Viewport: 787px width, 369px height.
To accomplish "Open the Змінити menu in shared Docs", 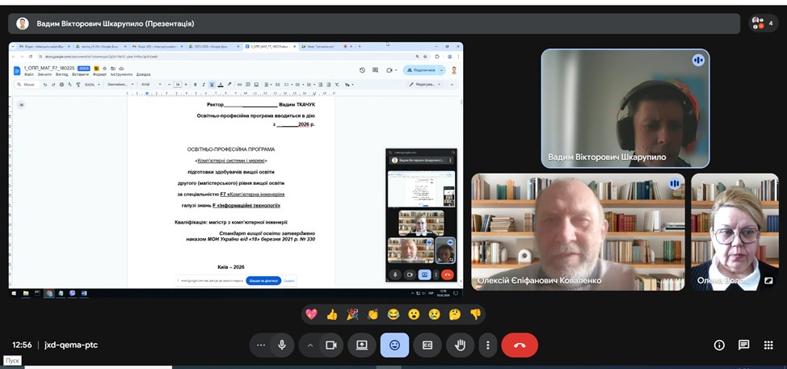I will click(44, 74).
